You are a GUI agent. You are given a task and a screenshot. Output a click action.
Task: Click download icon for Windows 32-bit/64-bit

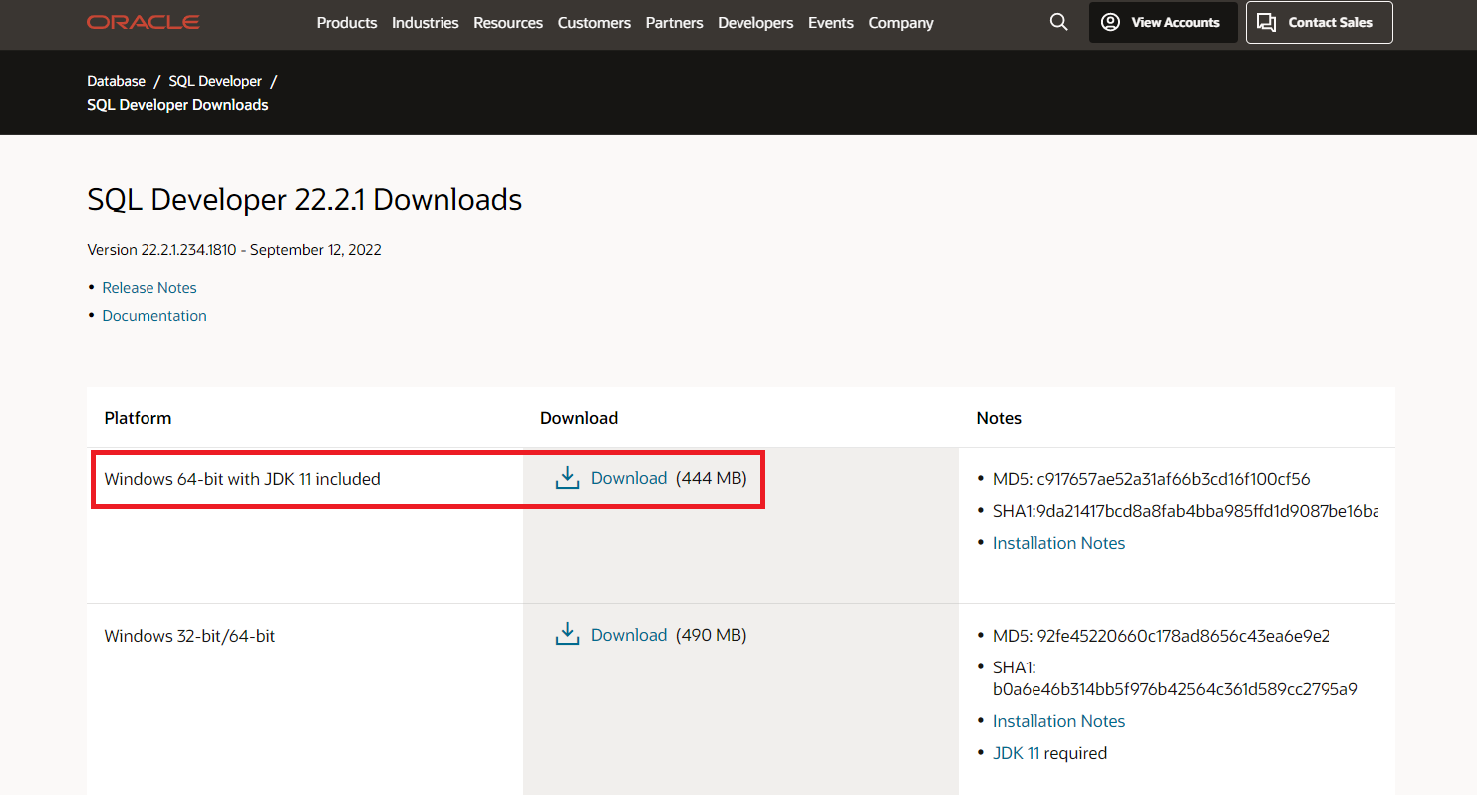[x=567, y=634]
